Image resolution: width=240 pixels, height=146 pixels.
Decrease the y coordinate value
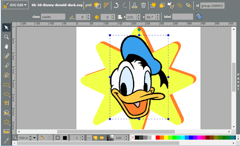(158, 18)
